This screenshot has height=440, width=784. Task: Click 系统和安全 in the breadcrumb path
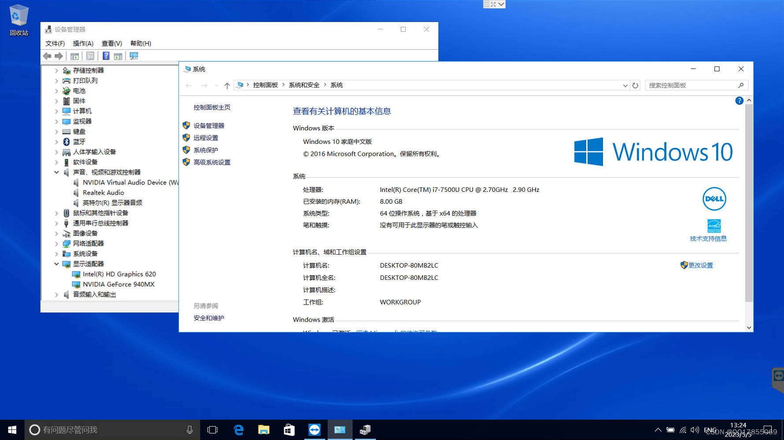(304, 85)
